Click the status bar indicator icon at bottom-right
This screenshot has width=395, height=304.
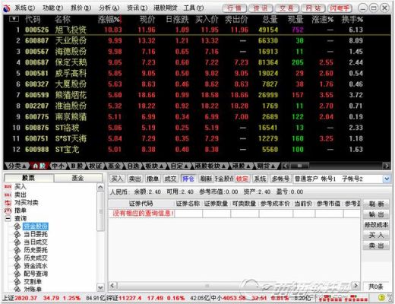(x=381, y=298)
